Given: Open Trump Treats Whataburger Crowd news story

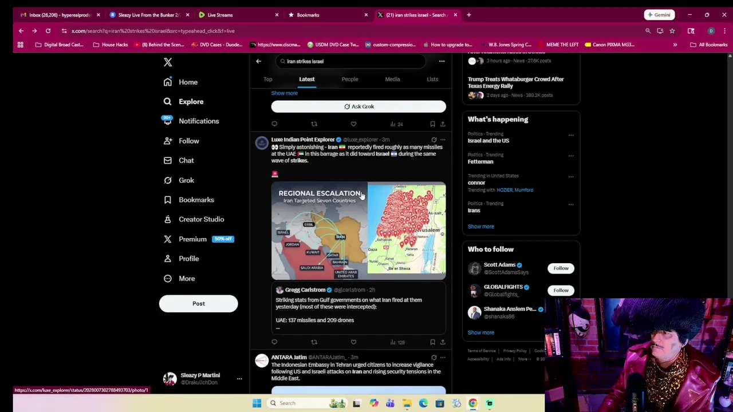Looking at the screenshot, I should (x=516, y=82).
